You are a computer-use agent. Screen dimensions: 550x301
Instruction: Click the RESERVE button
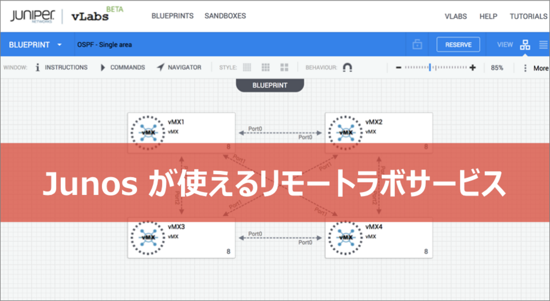(458, 44)
